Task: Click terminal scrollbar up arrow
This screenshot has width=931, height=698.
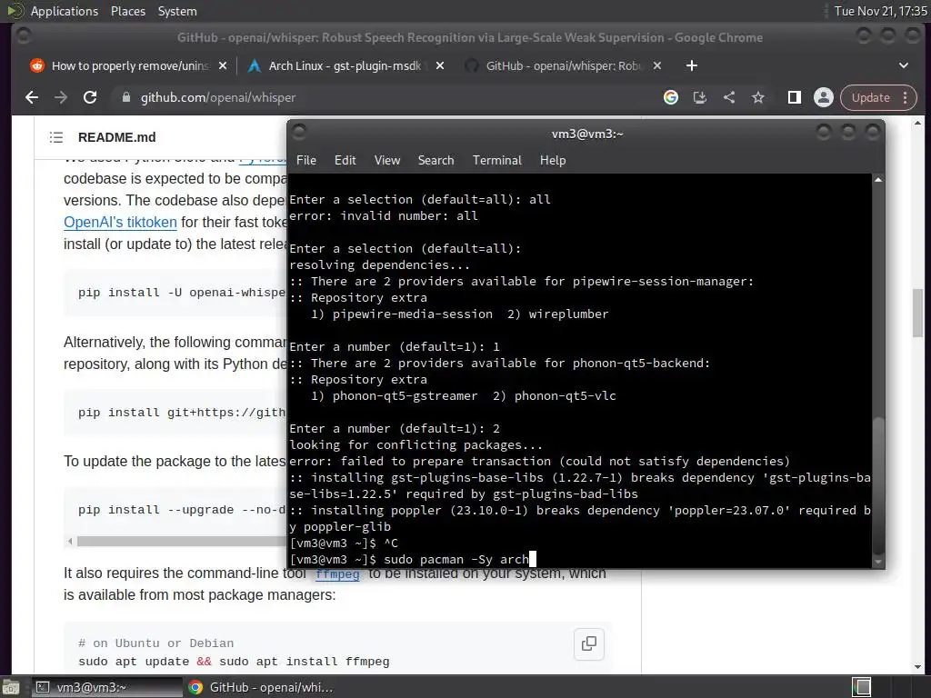Action: coord(878,179)
